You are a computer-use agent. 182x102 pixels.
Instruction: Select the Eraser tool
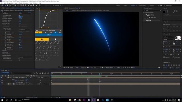(34, 5)
